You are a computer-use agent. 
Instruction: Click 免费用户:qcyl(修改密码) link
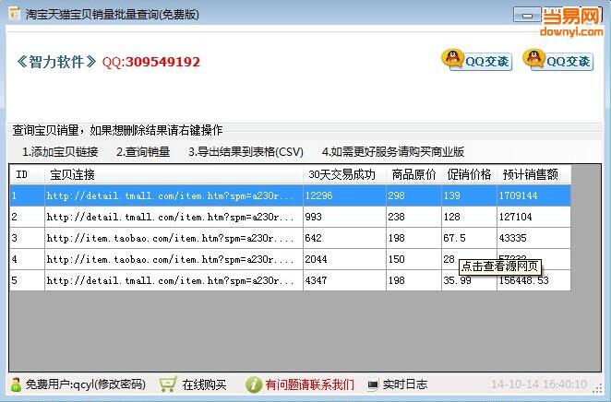[x=86, y=384]
